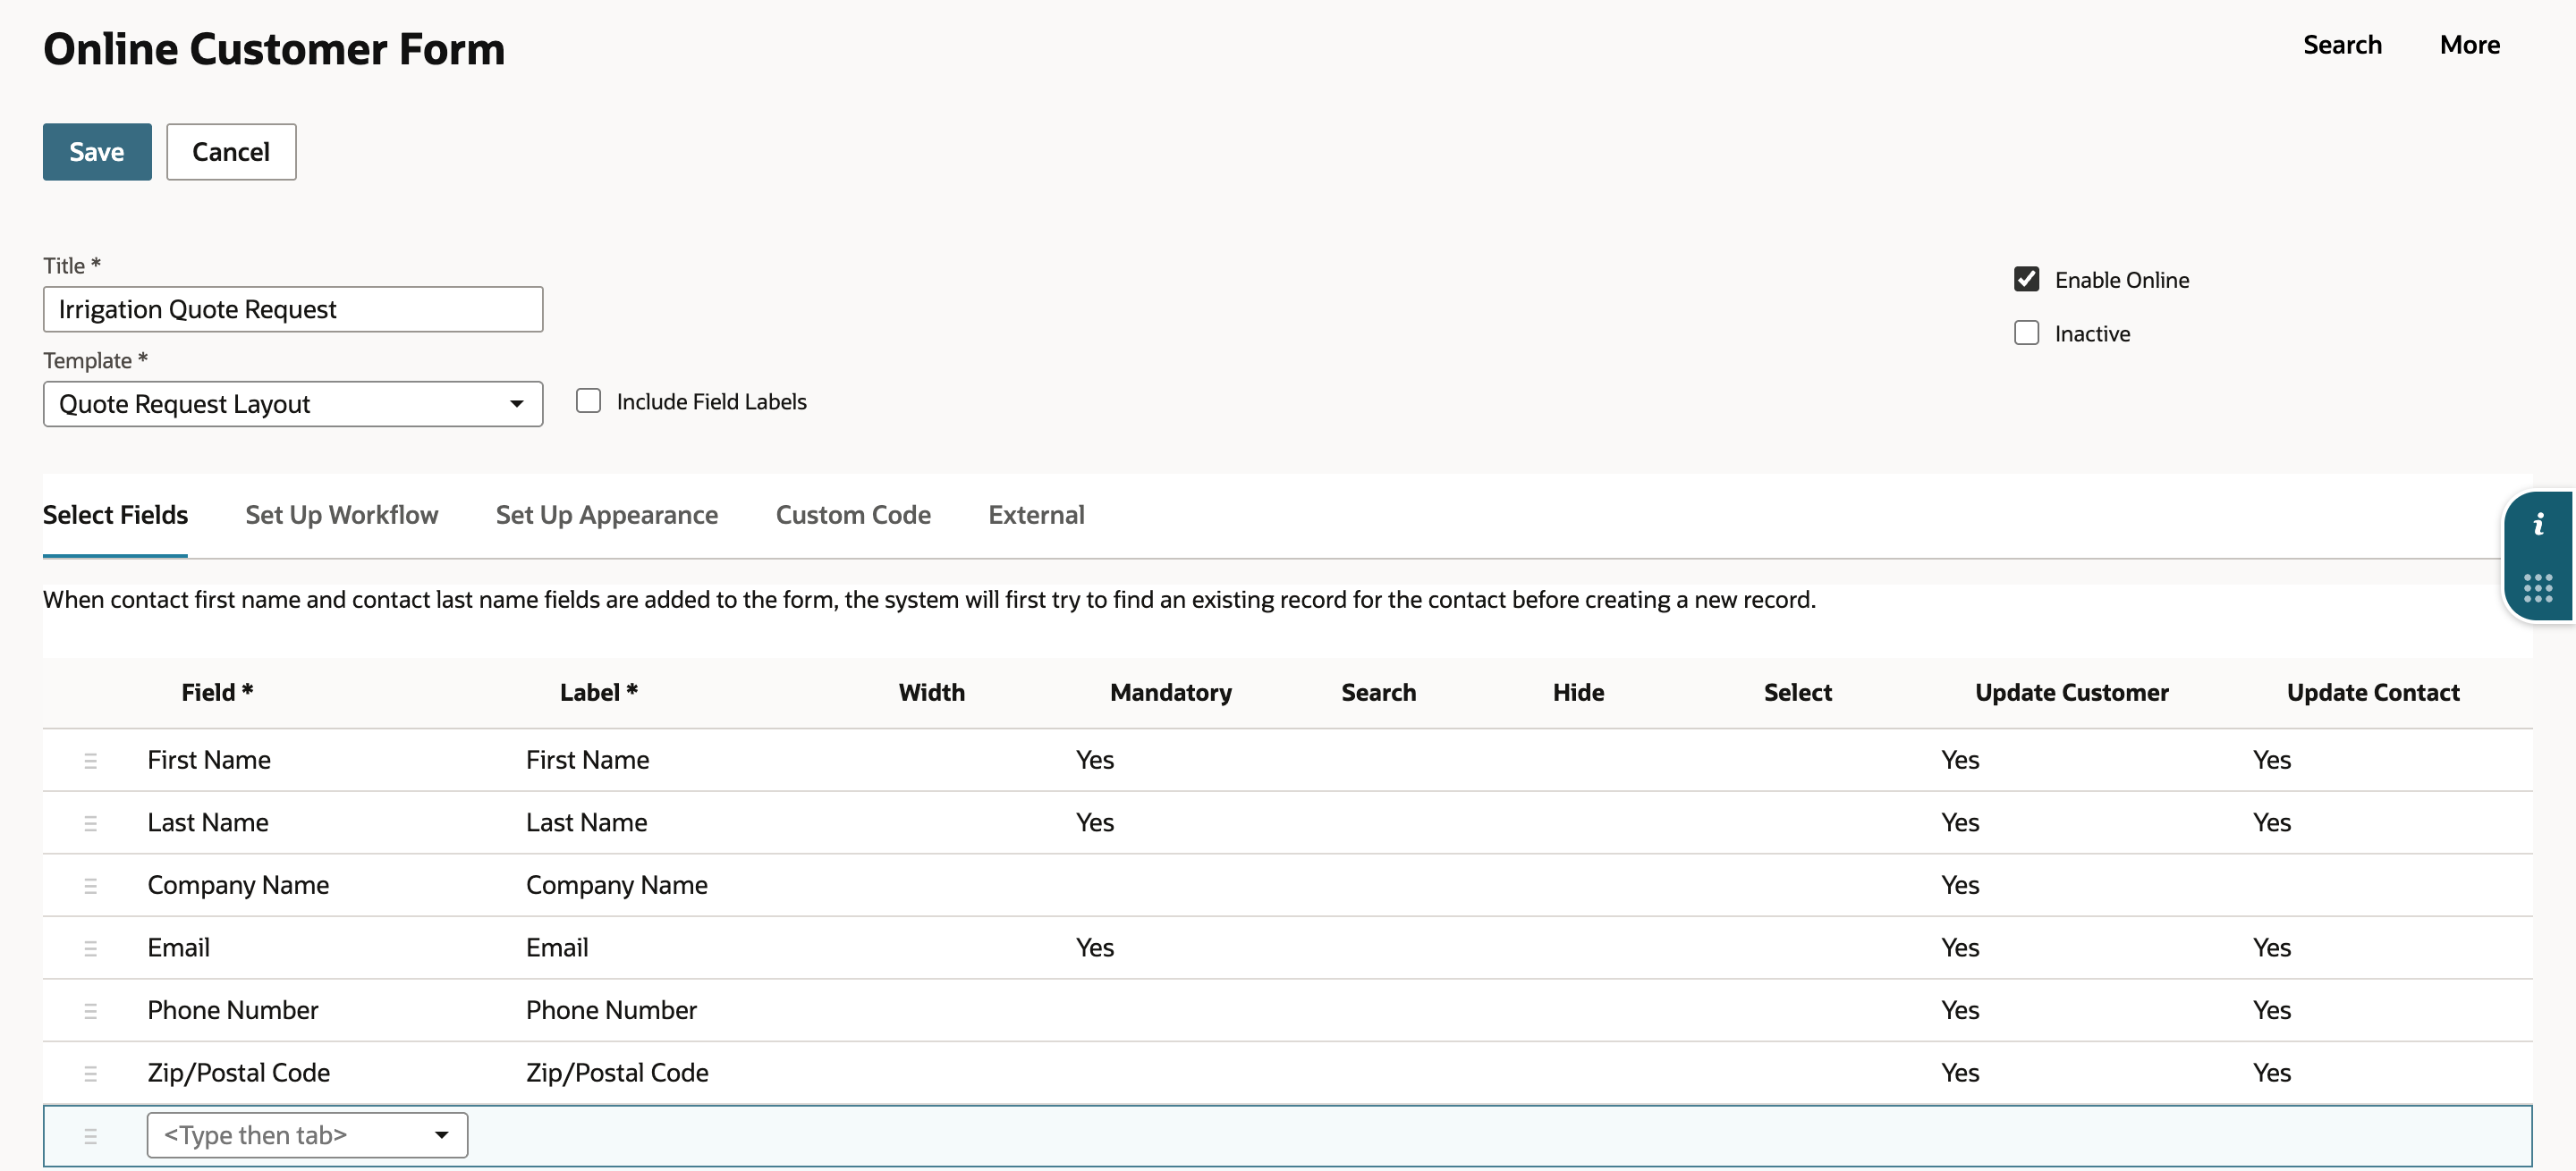Click the drag handle for Phone Number row
Image resolution: width=2576 pixels, height=1171 pixels.
pyautogui.click(x=90, y=1011)
